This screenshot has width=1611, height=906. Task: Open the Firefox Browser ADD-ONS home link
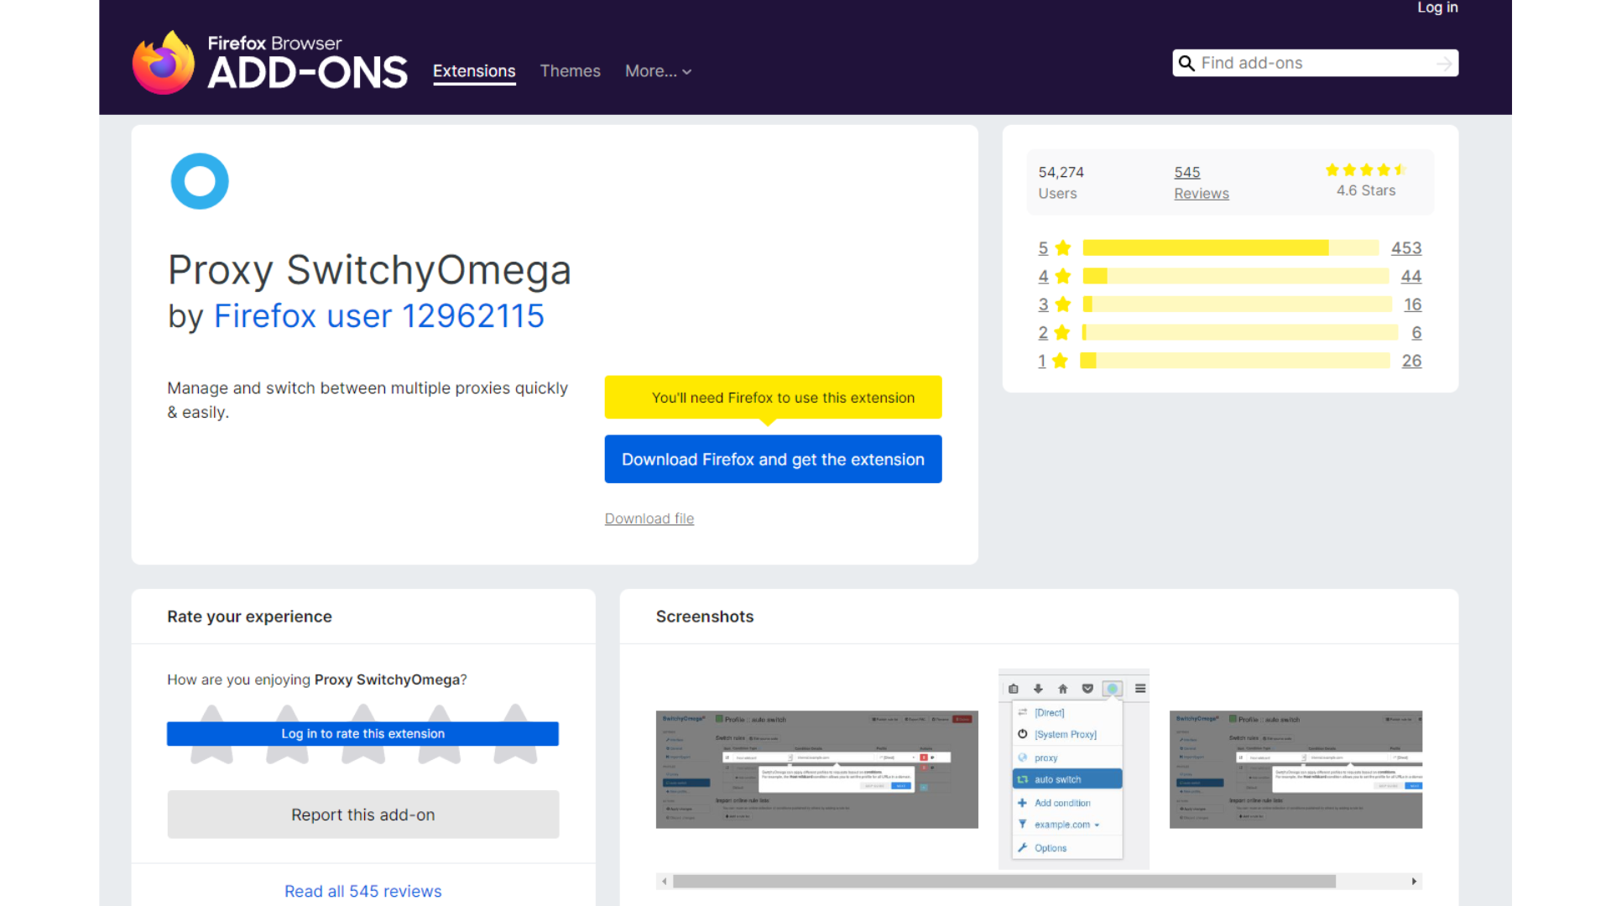point(270,63)
